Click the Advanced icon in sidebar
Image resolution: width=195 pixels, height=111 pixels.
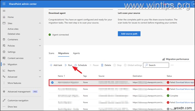[4, 77]
